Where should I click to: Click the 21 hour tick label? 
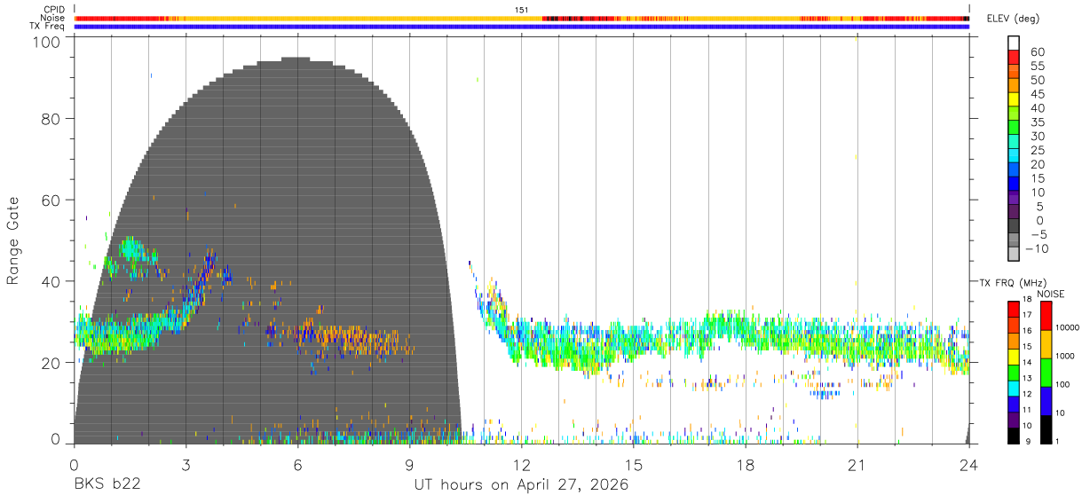click(x=857, y=465)
